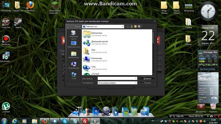Open 'Карты Minera' desktop folder
The height and width of the screenshot is (124, 221).
pos(176,8)
